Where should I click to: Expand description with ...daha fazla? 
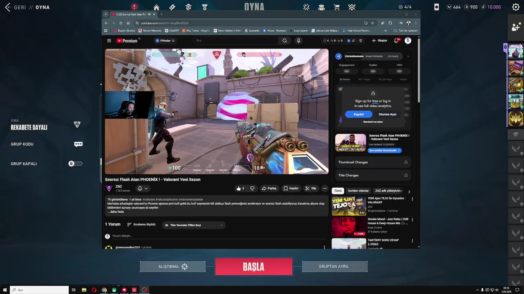[x=116, y=212]
